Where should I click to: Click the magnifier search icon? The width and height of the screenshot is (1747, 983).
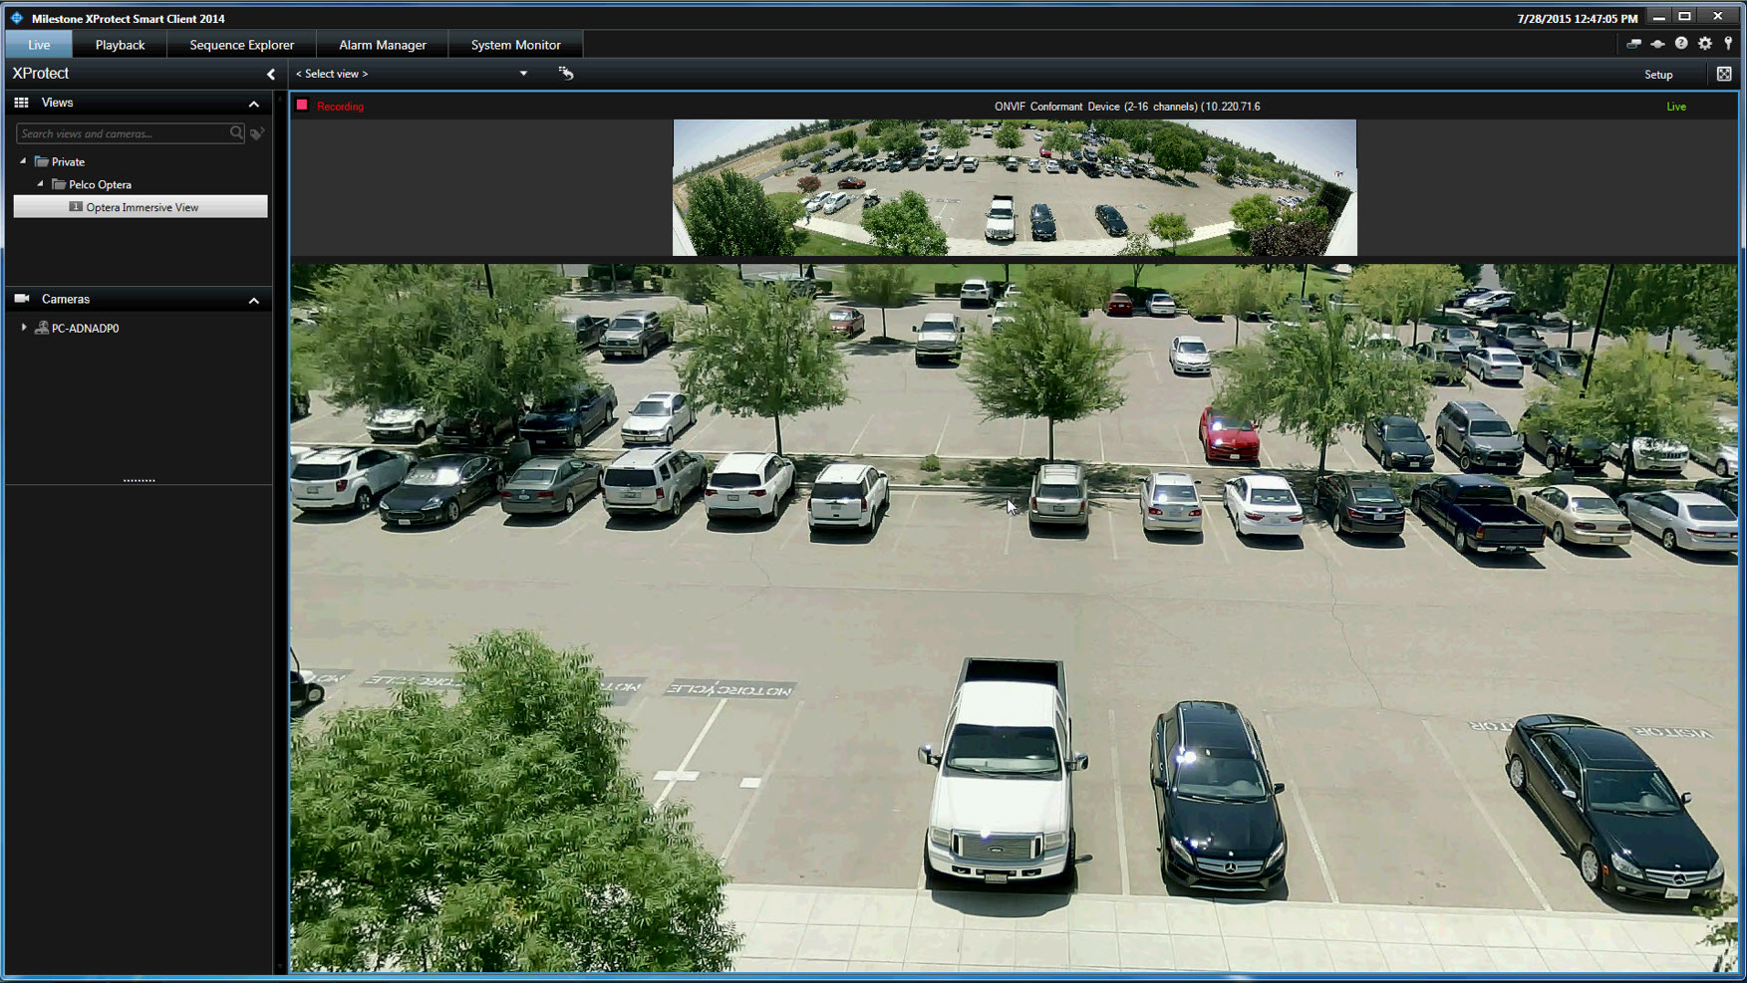click(236, 133)
